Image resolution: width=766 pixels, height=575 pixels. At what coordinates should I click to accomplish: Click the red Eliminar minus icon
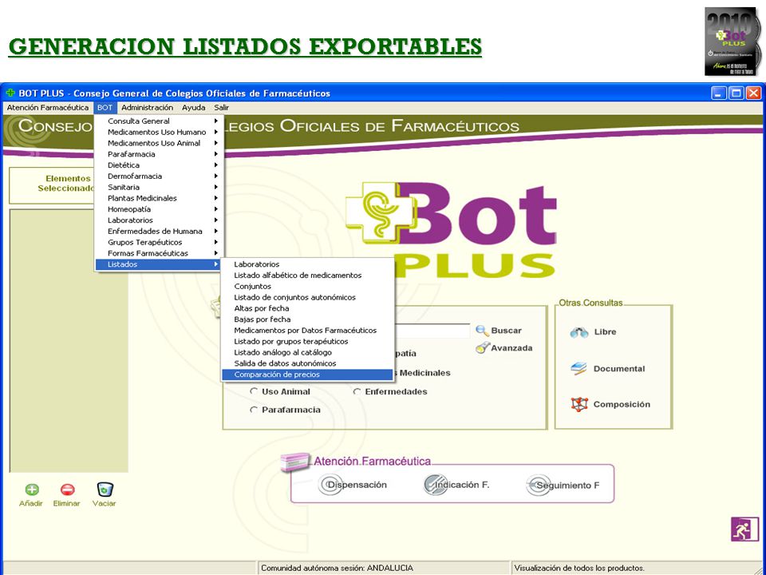click(x=67, y=490)
